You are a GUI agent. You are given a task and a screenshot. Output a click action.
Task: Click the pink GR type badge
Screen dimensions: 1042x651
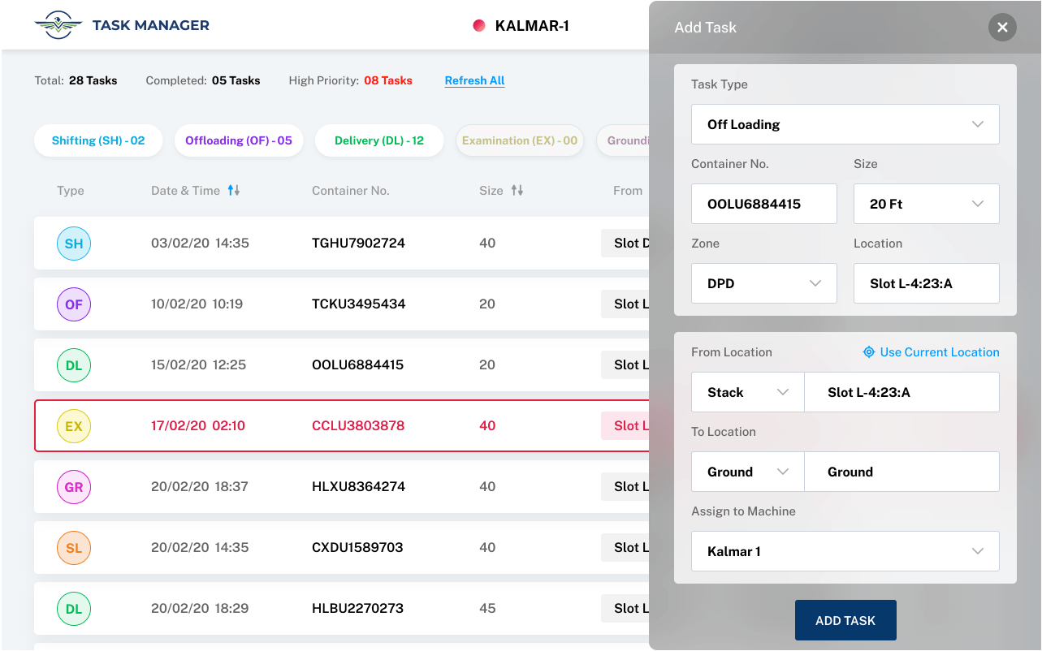(74, 487)
